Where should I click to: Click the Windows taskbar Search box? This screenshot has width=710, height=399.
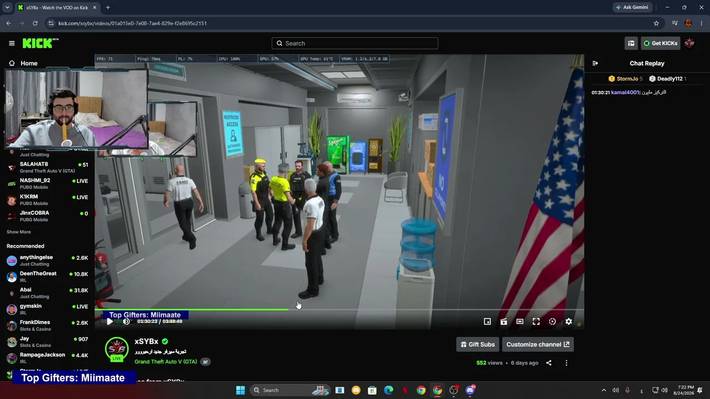(x=291, y=390)
